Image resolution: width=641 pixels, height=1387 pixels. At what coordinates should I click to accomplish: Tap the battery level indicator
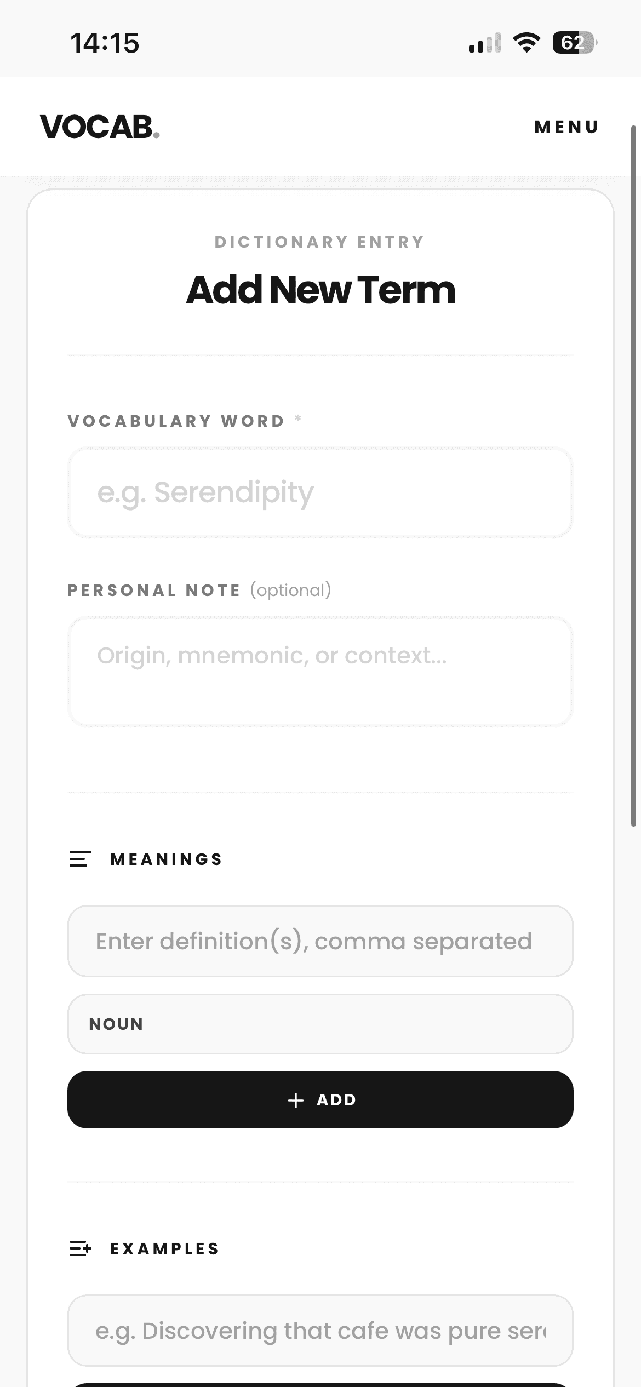pyautogui.click(x=574, y=43)
